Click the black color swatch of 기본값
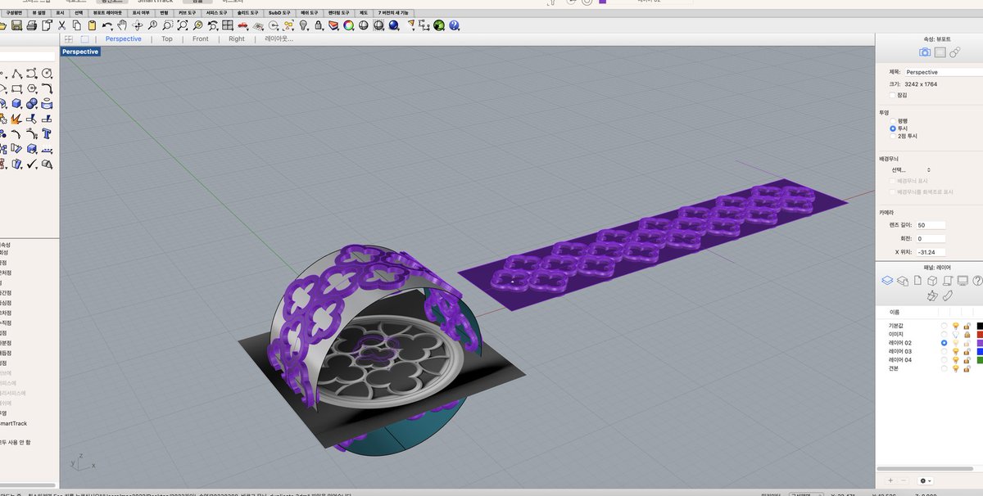This screenshot has height=496, width=983. [980, 326]
